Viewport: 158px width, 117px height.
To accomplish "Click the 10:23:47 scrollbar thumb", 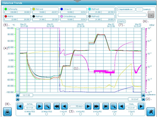I will point(135,99).
